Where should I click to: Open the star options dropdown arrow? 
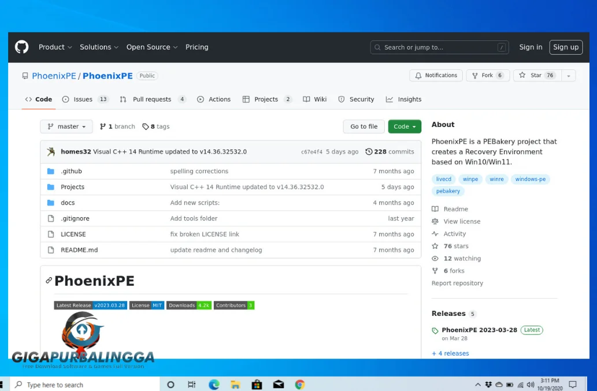(569, 75)
